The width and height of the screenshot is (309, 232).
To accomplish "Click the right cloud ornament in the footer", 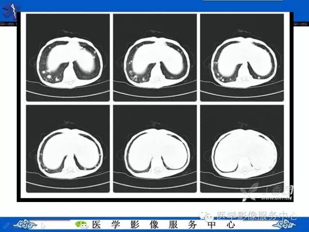I will click(x=285, y=224).
